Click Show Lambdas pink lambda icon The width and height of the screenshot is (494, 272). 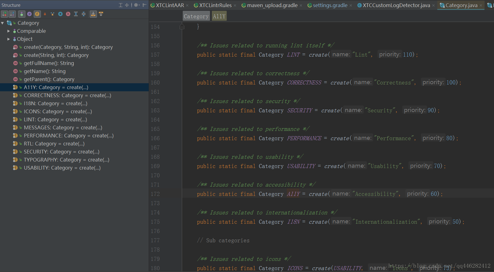pyautogui.click(x=68, y=14)
